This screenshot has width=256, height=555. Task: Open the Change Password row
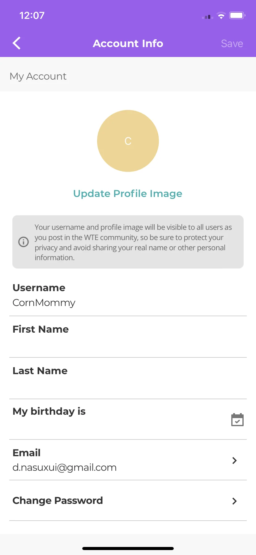tap(128, 500)
